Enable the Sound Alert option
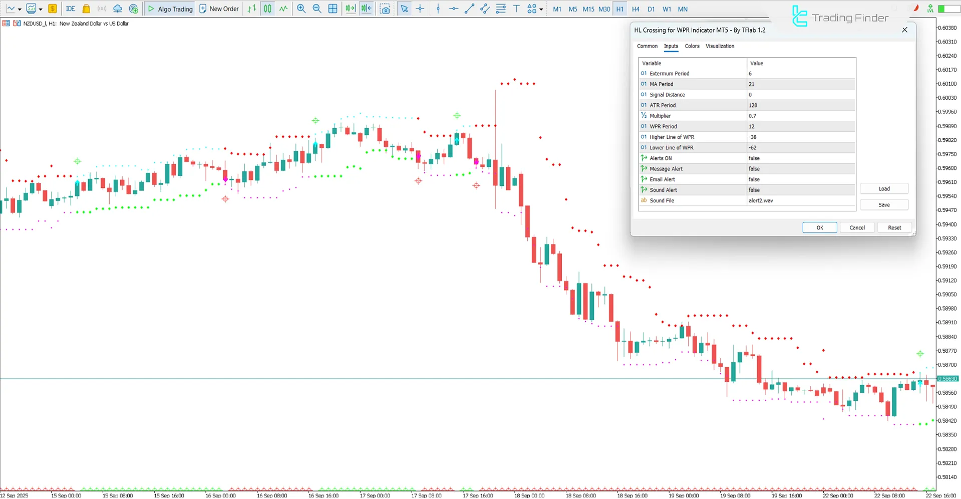 coord(800,190)
